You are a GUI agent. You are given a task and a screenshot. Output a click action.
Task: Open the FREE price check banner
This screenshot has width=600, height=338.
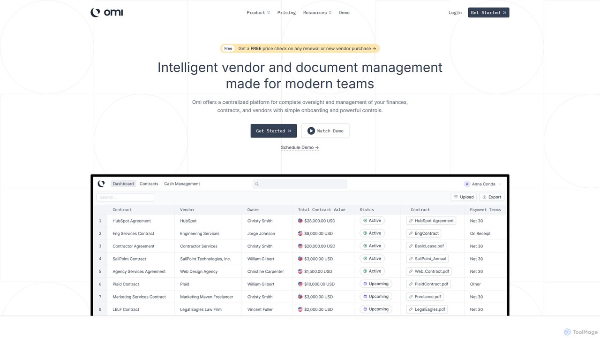tap(300, 48)
